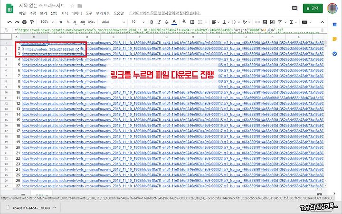342x214 pixels.
Task: Open the 삽입 menu
Action: coord(54,13)
